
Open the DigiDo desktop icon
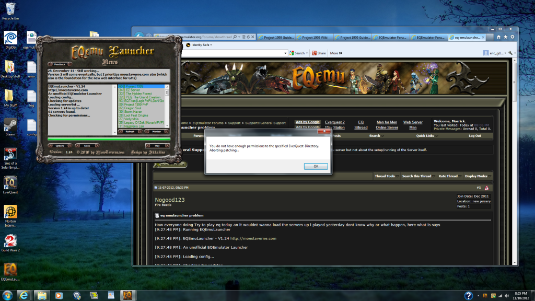(x=10, y=40)
